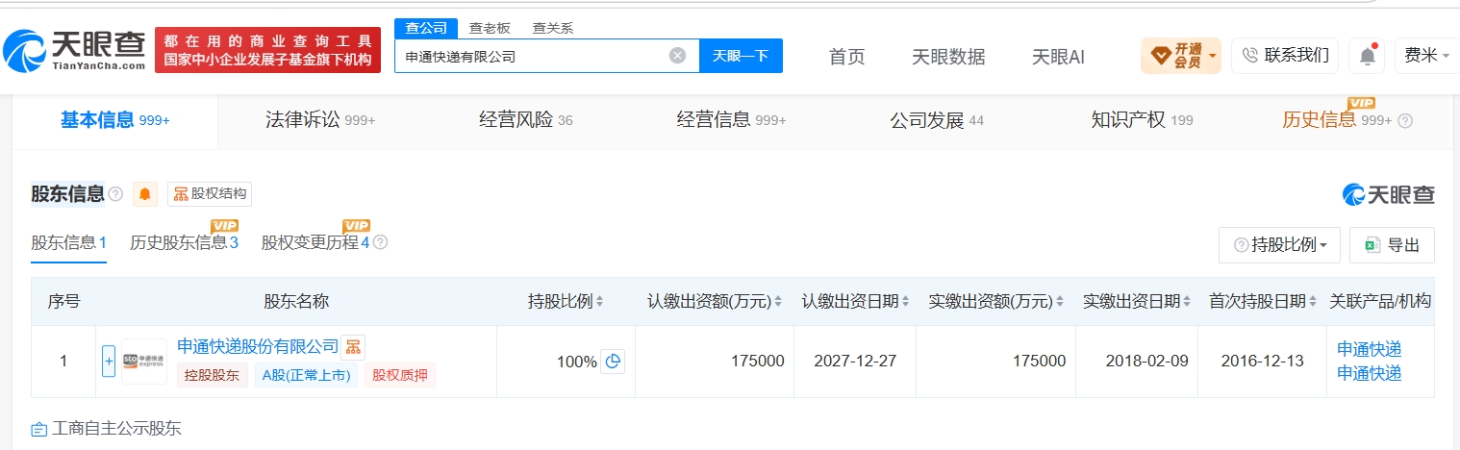The height and width of the screenshot is (450, 1460).
Task: Click the 2027-12-27 date cell
Action: [855, 362]
